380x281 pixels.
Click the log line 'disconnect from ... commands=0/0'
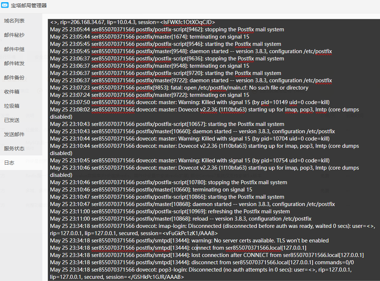[202, 262]
